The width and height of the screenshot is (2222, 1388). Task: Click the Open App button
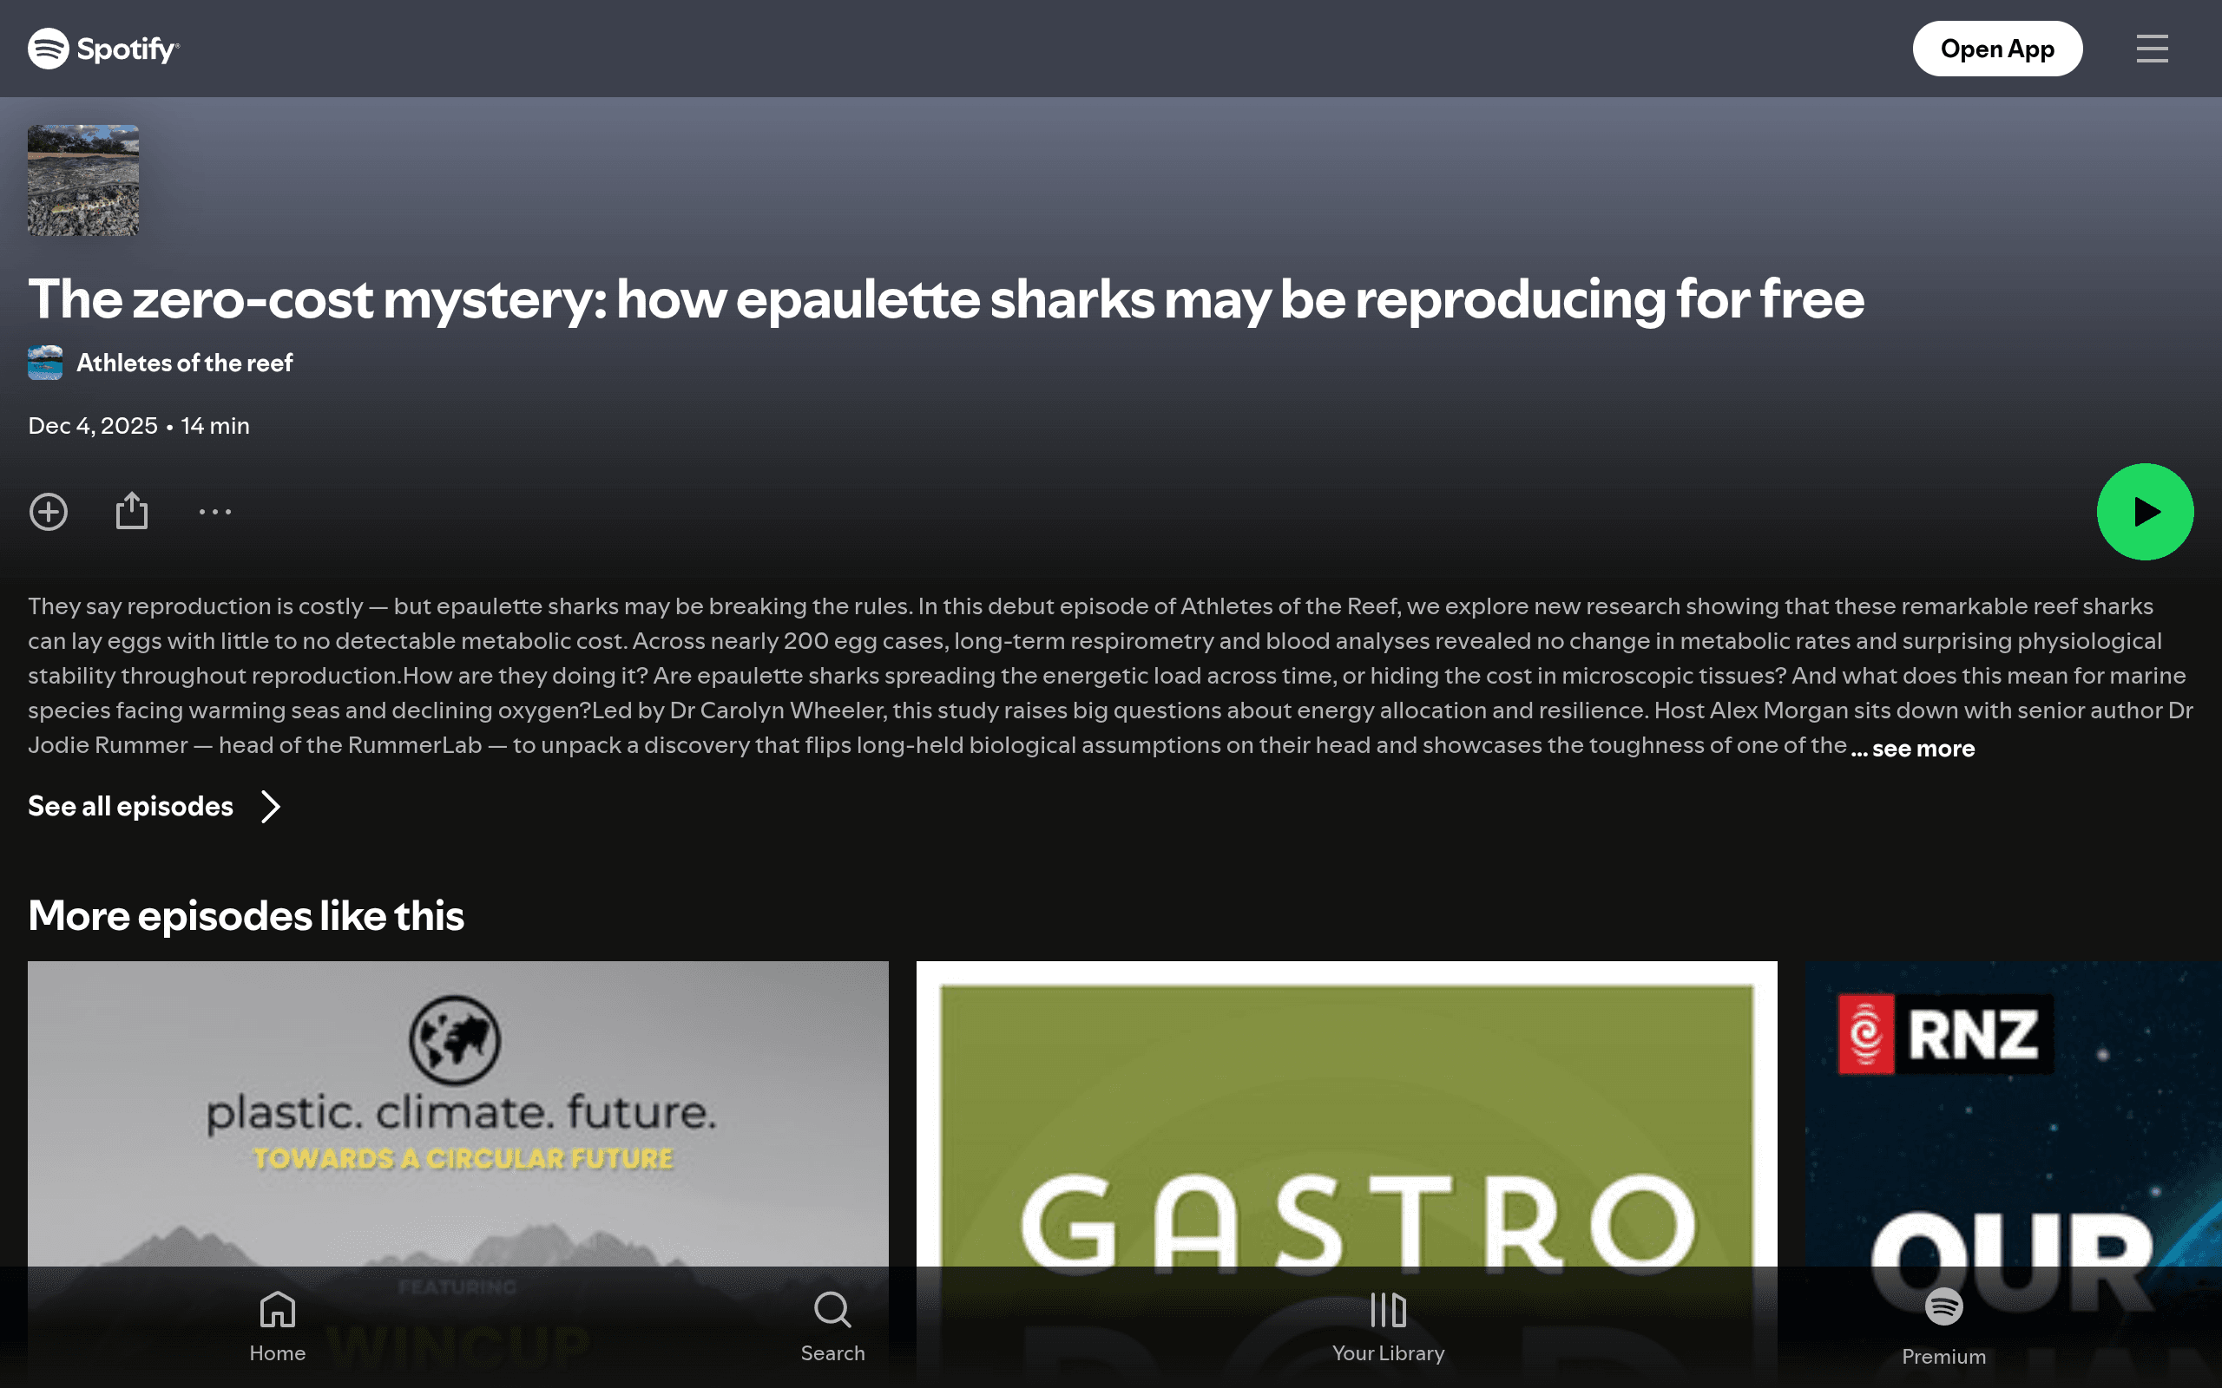[x=1997, y=49]
